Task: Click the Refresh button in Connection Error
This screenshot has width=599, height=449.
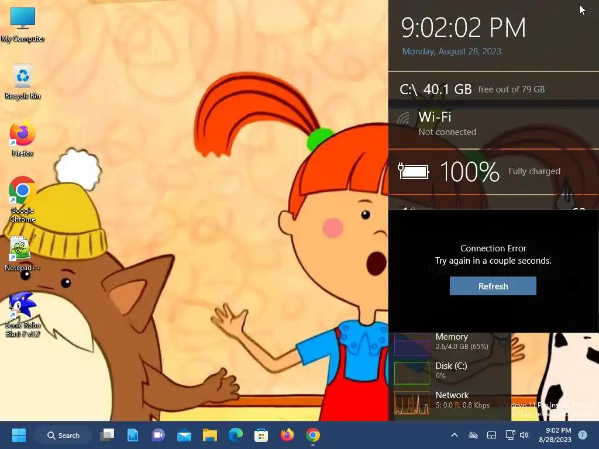Action: tap(493, 286)
